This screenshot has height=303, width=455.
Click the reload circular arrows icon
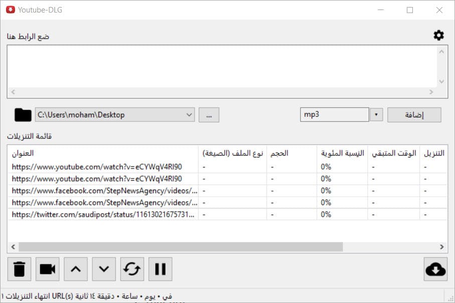pos(132,269)
